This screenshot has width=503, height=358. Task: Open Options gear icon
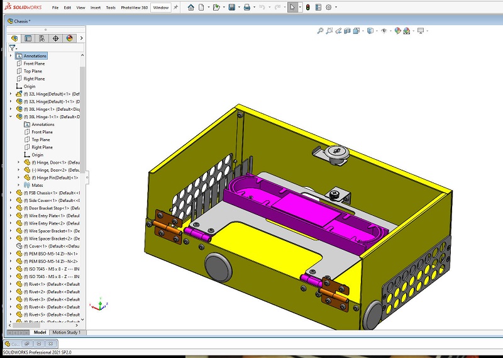click(328, 8)
